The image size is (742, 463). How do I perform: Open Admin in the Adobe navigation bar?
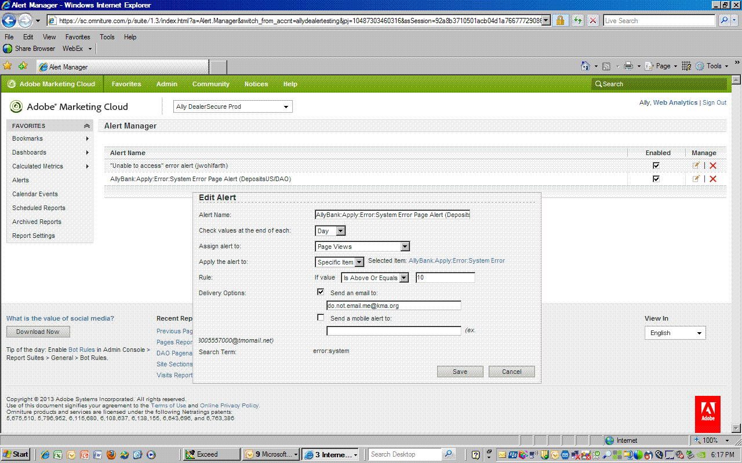167,84
